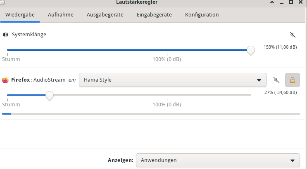Image resolution: width=307 pixels, height=169 pixels.
Task: Mute the Systemklänge stream
Action: click(x=293, y=35)
